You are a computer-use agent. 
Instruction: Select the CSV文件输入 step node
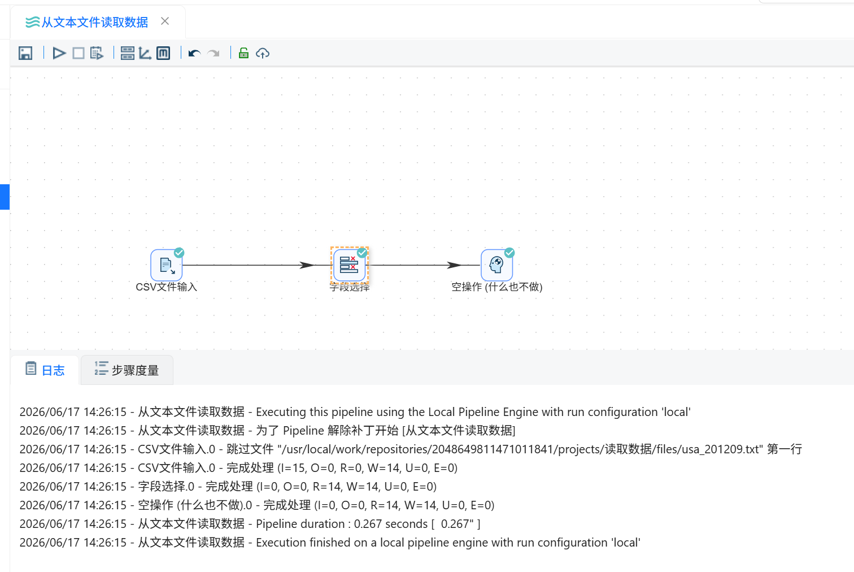pos(167,265)
